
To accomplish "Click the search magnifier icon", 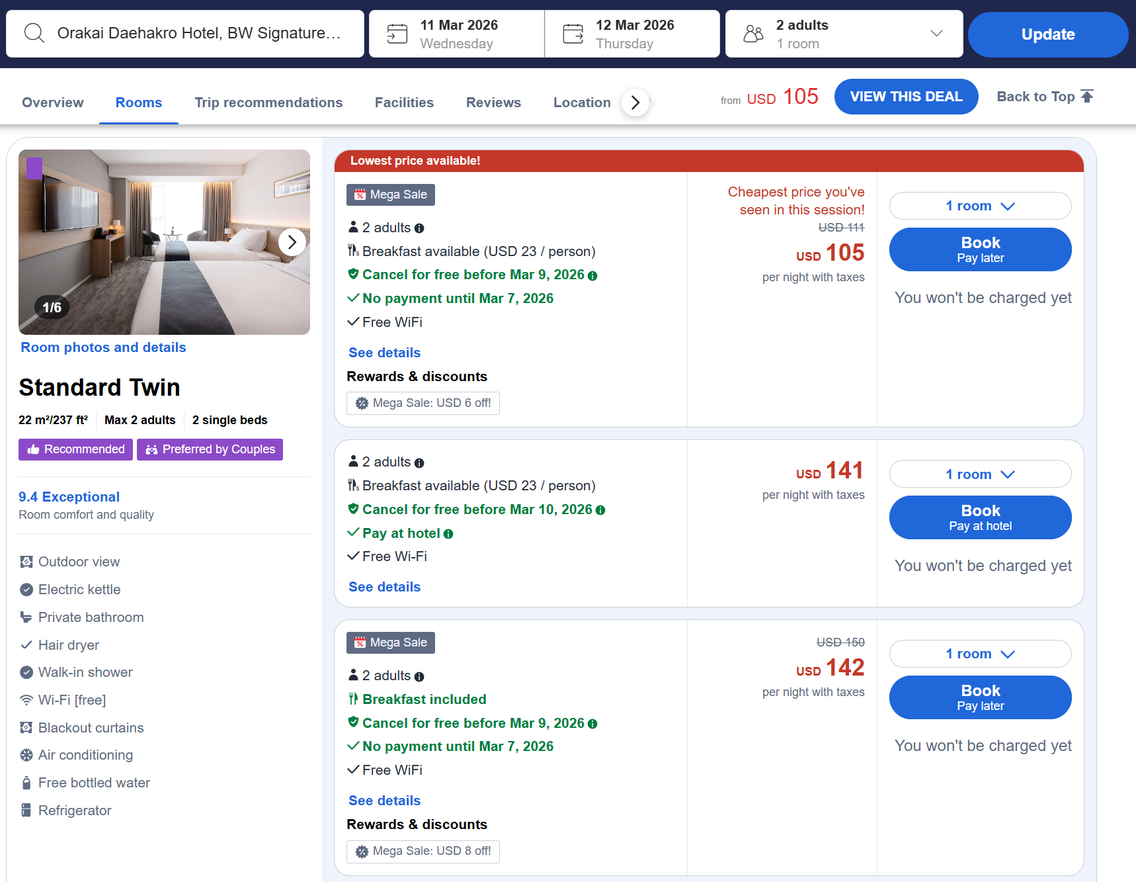I will coord(34,33).
